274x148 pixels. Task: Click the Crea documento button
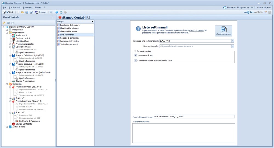pos(224,31)
